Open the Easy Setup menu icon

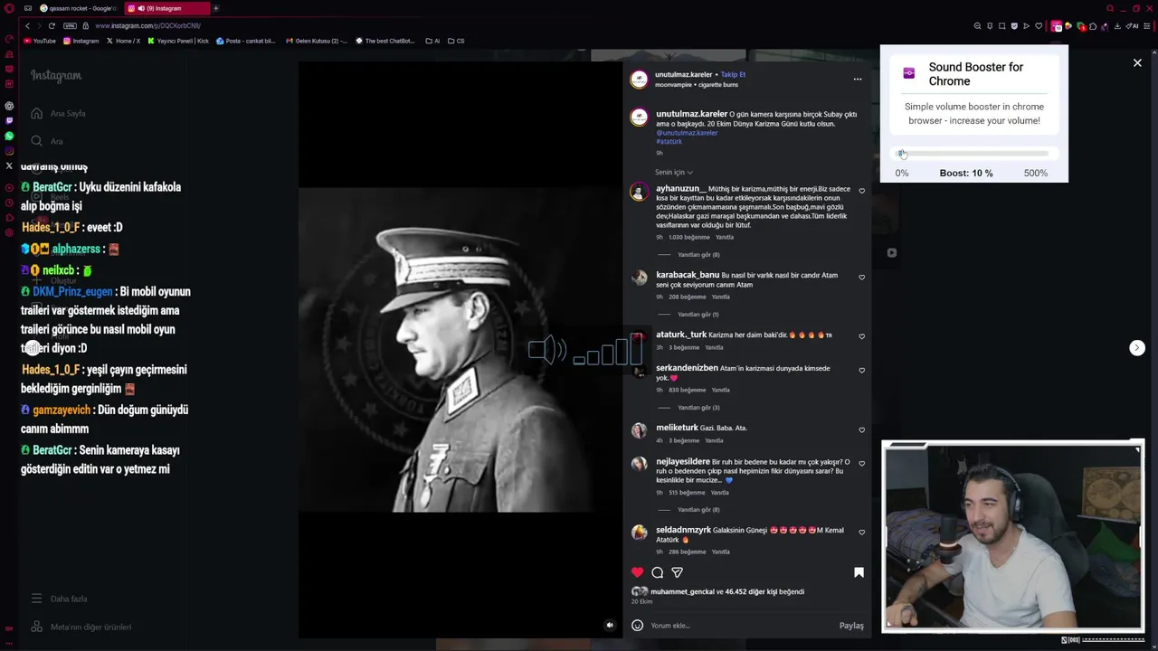pyautogui.click(x=1147, y=26)
